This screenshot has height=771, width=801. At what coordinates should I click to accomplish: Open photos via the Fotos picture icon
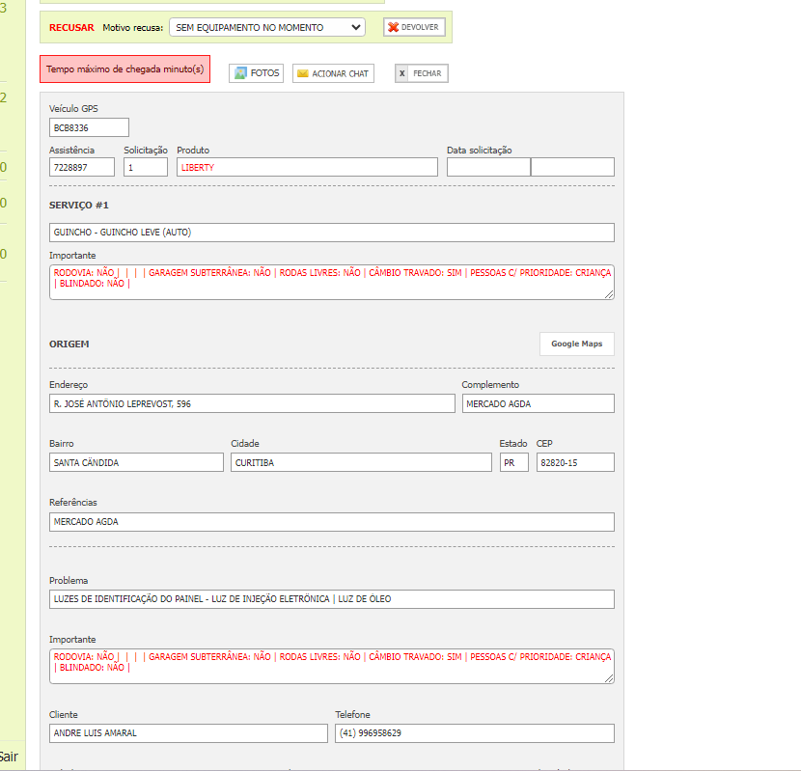pos(241,73)
